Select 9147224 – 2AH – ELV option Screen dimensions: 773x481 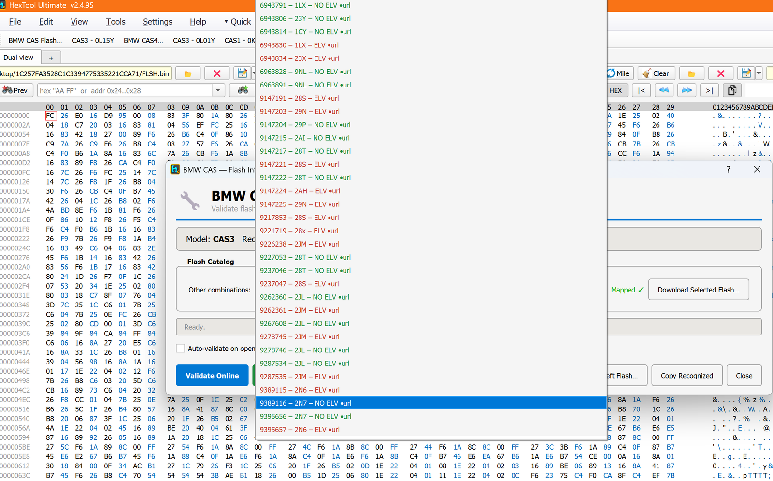tap(431, 191)
